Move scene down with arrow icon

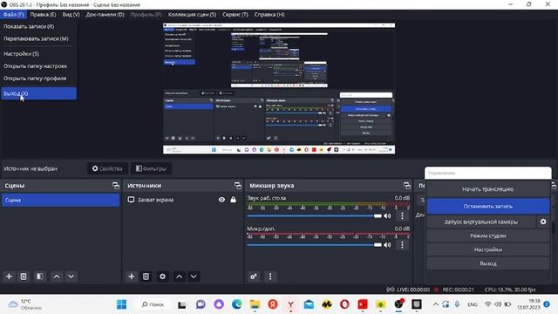click(71, 276)
